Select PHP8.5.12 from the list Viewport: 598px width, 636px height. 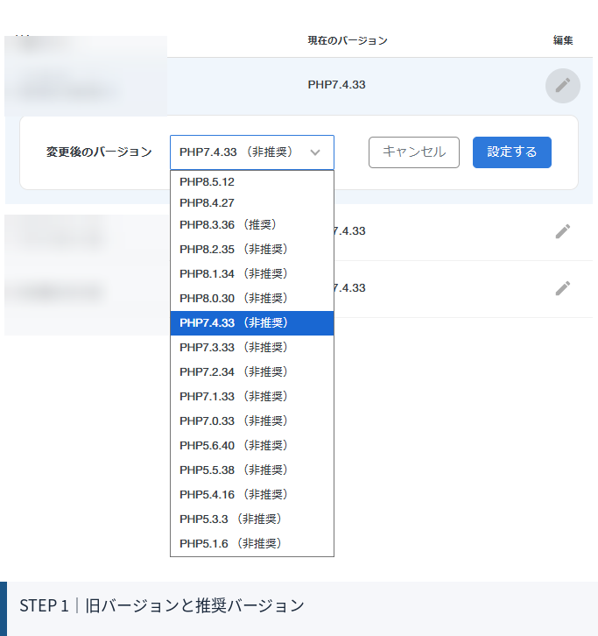252,181
